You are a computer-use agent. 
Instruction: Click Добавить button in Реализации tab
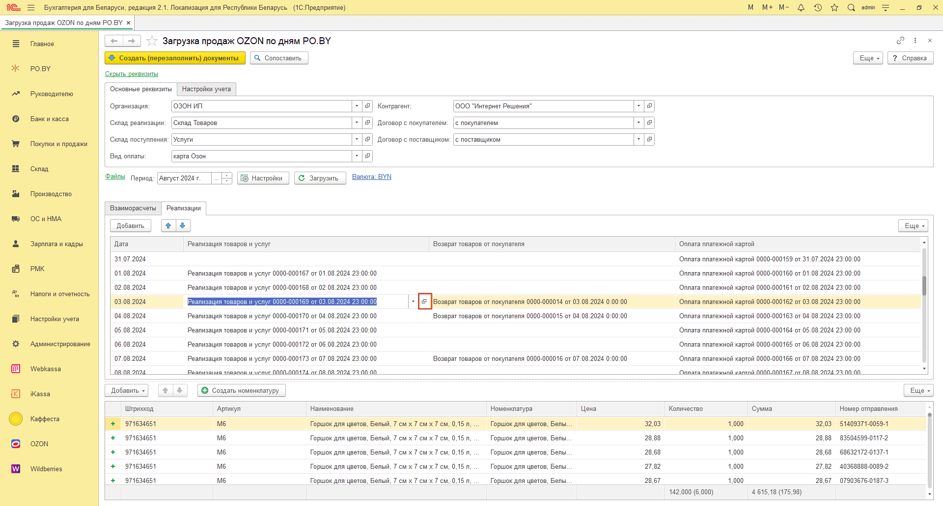tap(131, 226)
